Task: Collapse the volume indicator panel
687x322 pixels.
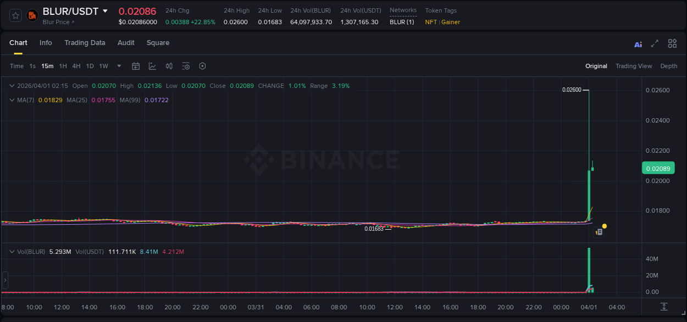Action: coord(12,252)
